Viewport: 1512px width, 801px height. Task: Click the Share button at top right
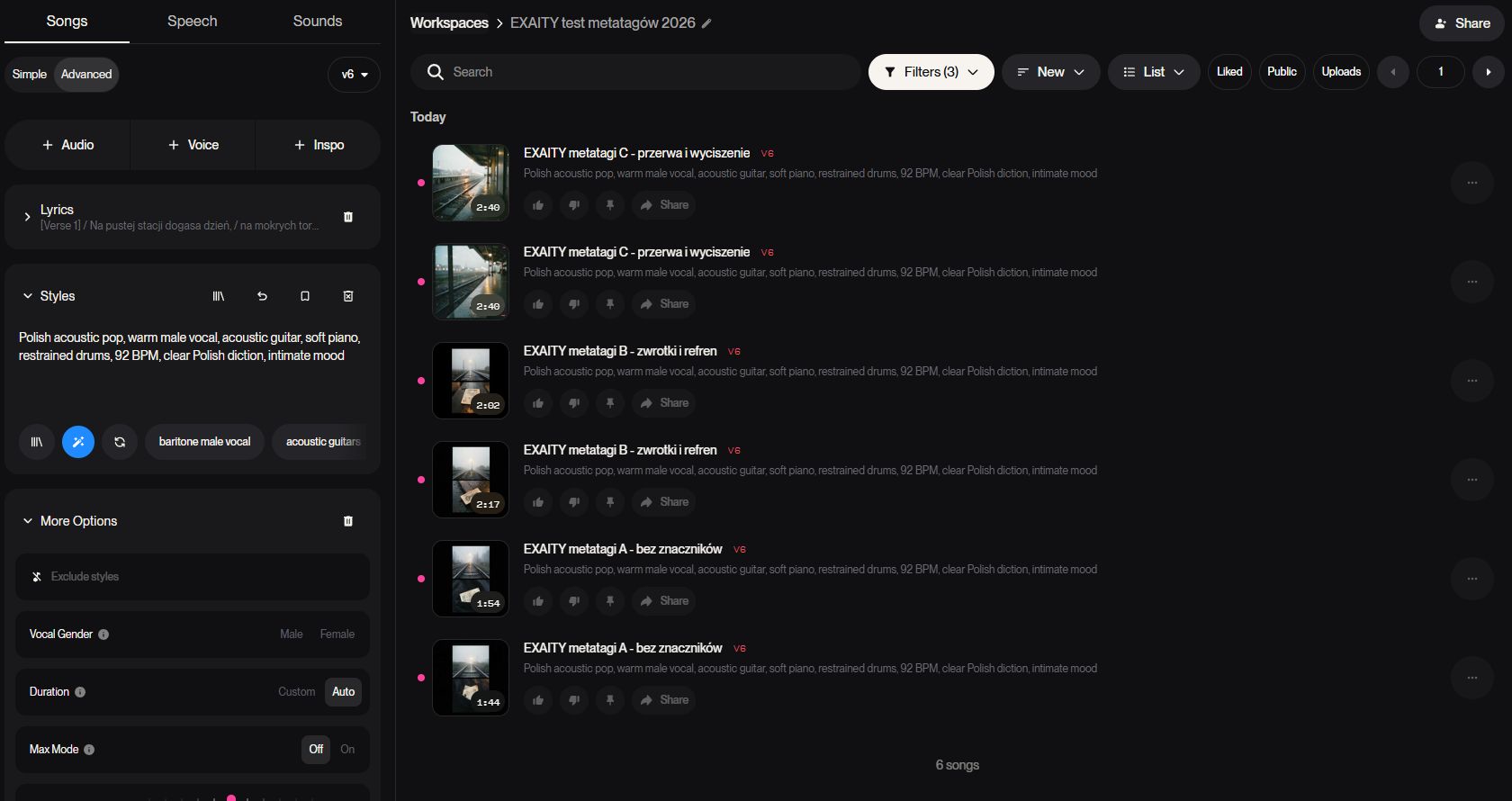pyautogui.click(x=1462, y=23)
